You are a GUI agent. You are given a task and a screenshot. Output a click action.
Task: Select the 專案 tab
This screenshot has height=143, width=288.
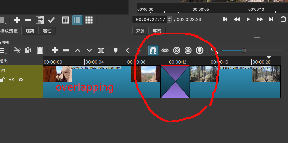coord(157,31)
